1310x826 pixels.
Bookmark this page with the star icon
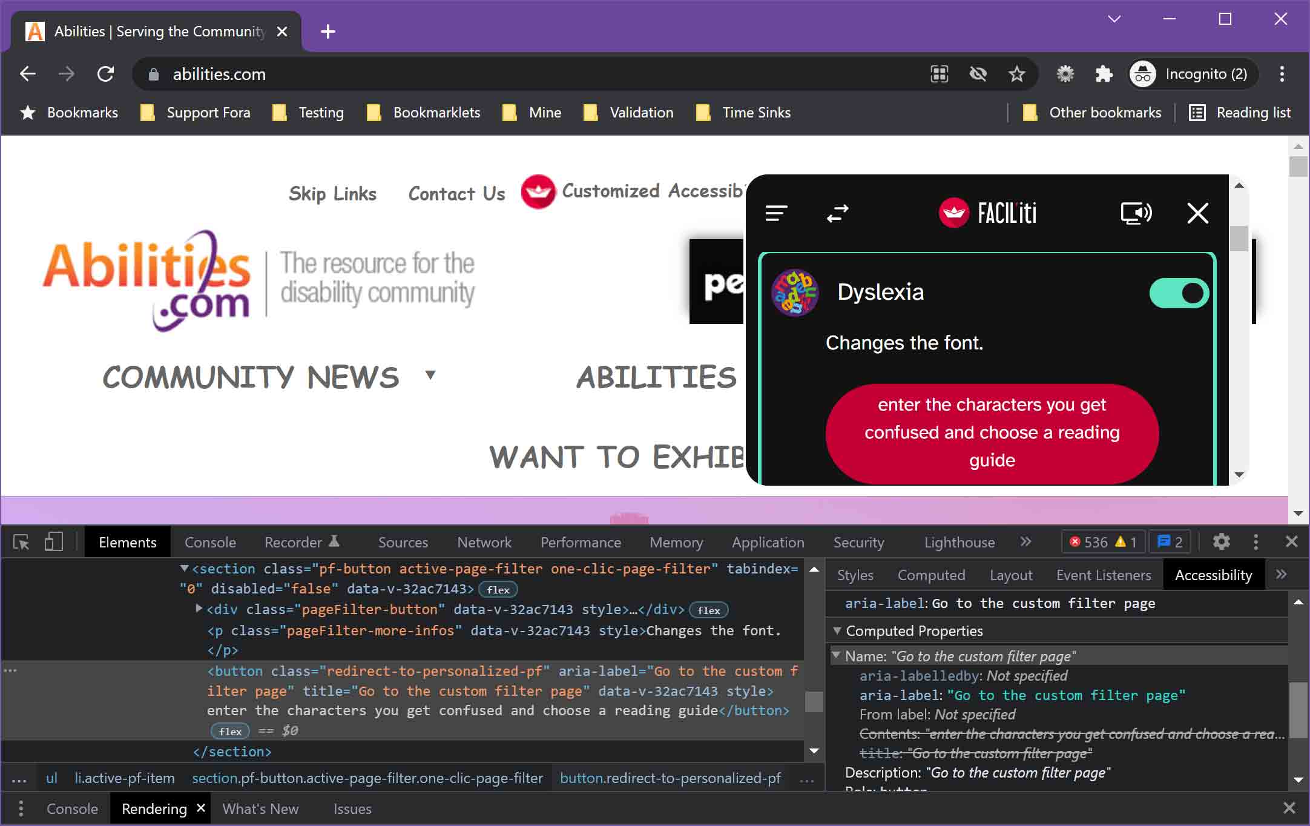1017,74
